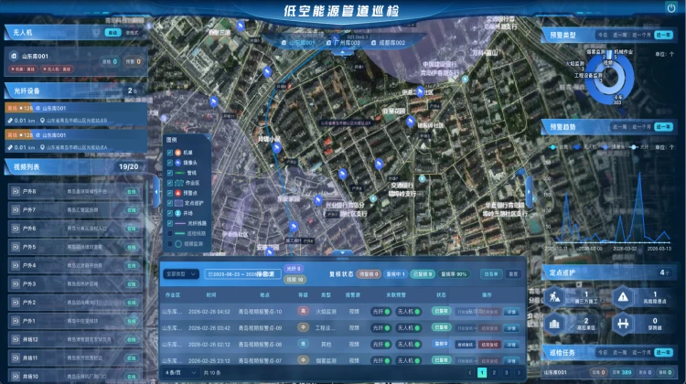Click 结束复核 for 青岛视频报警点-08
The width and height of the screenshot is (686, 384).
[489, 345]
